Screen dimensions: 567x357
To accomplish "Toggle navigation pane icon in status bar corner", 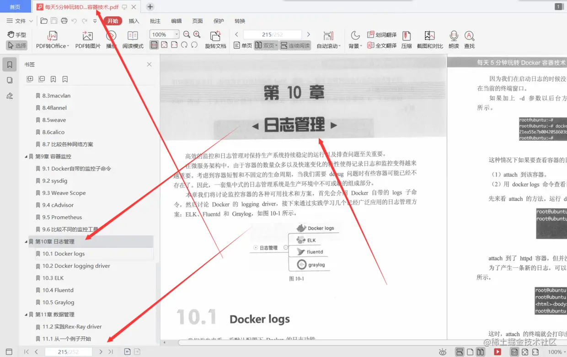I will (9, 352).
